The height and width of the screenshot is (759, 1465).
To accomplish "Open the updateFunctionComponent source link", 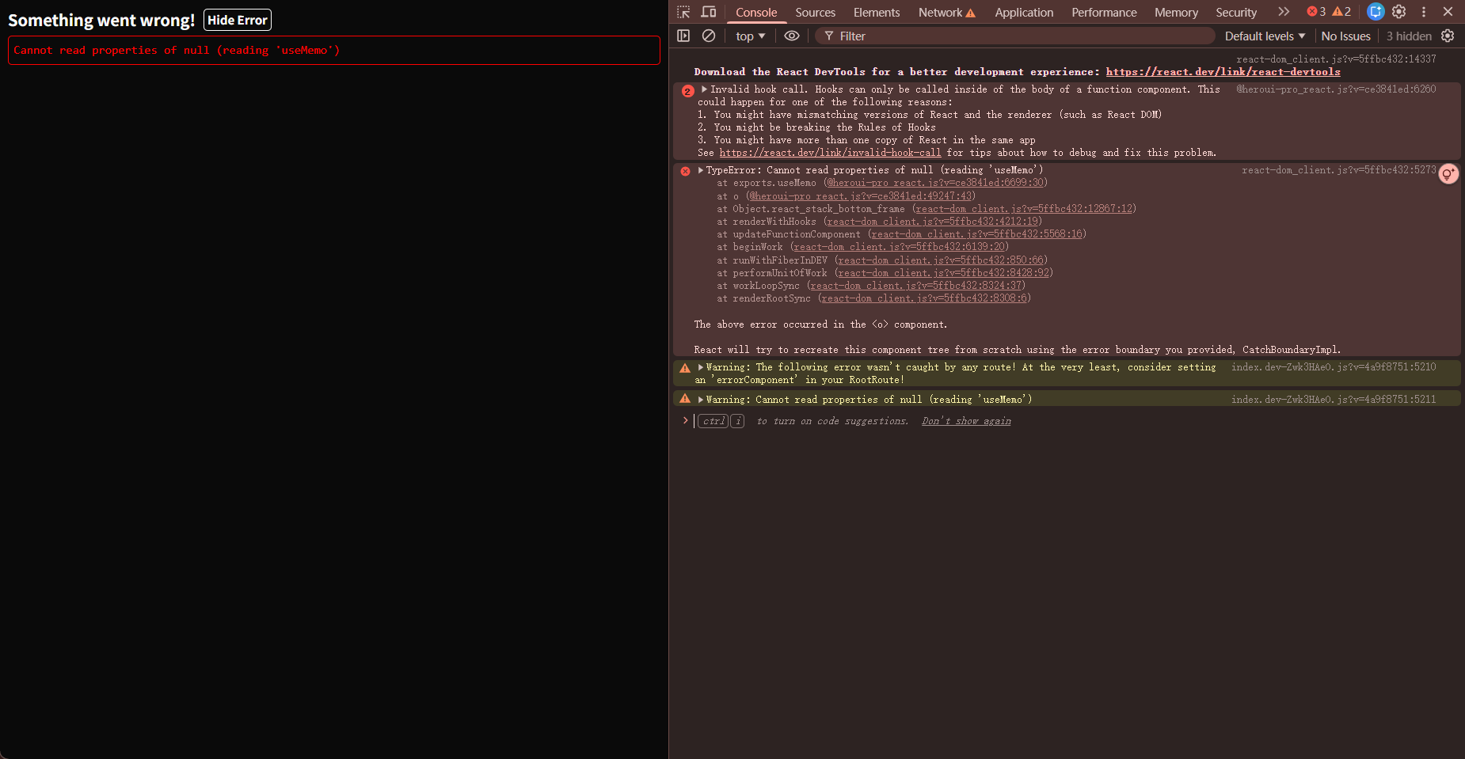I will point(976,234).
